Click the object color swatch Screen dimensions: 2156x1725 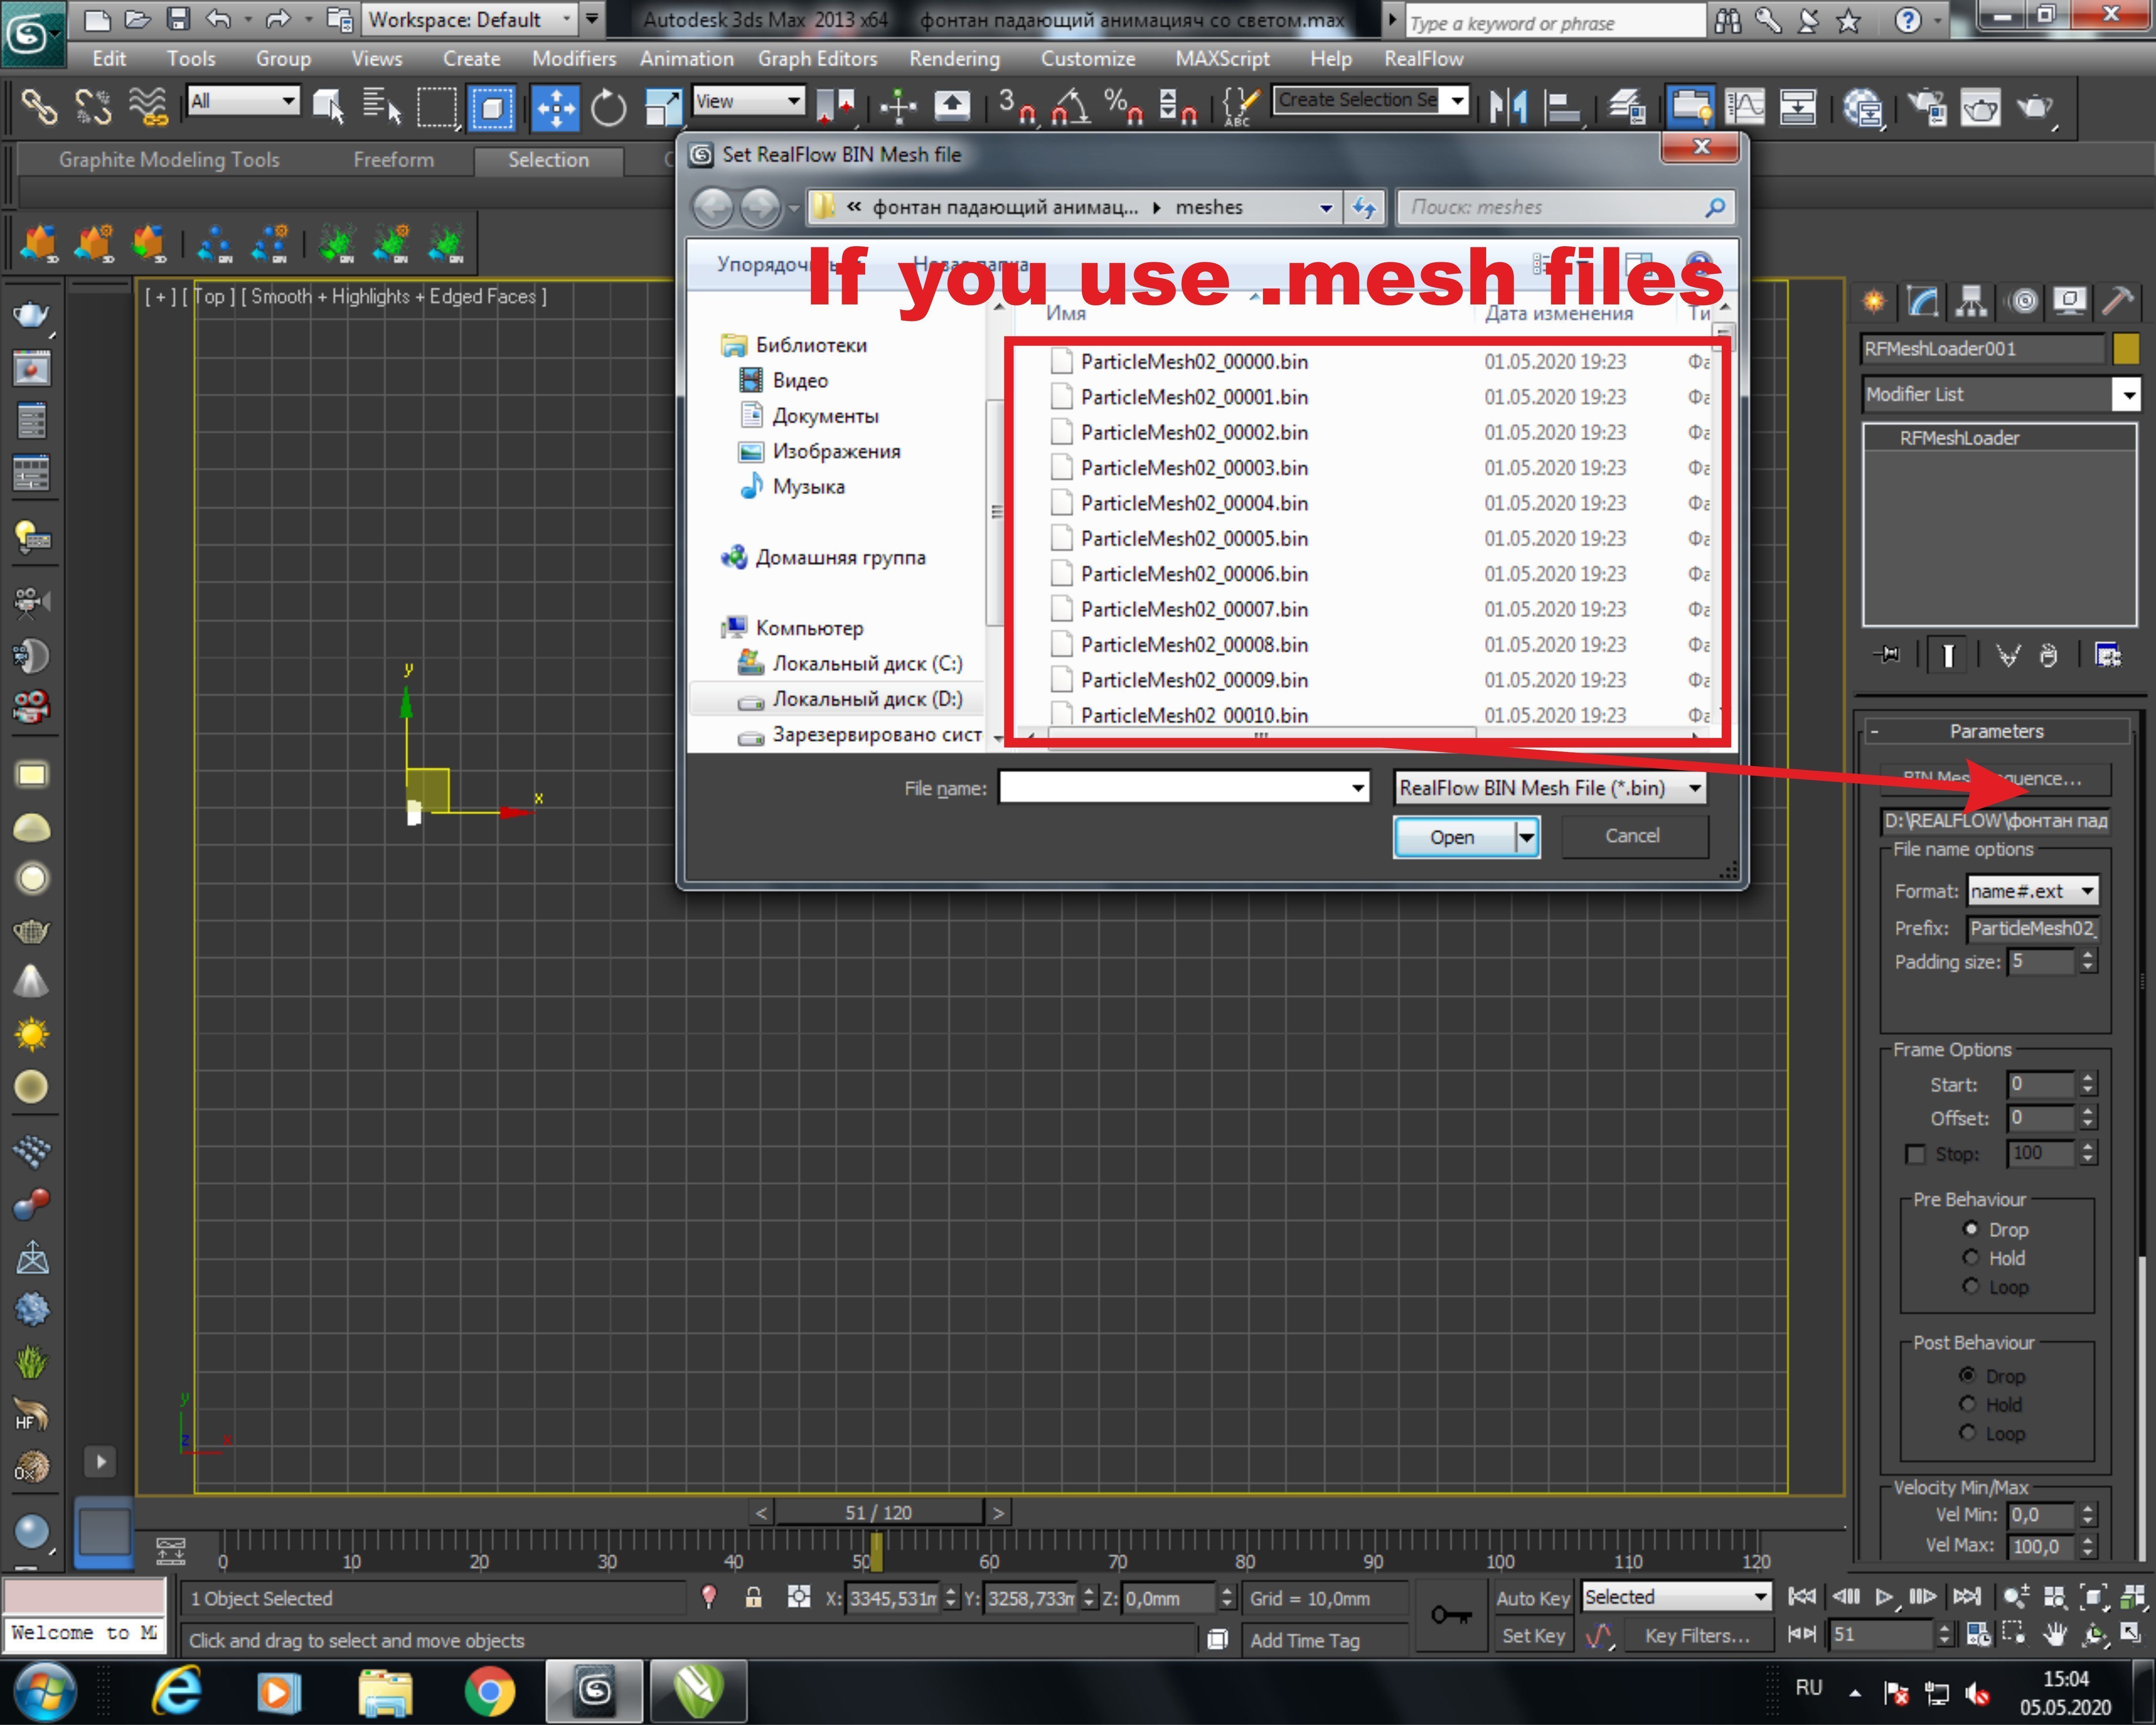pyautogui.click(x=2126, y=349)
